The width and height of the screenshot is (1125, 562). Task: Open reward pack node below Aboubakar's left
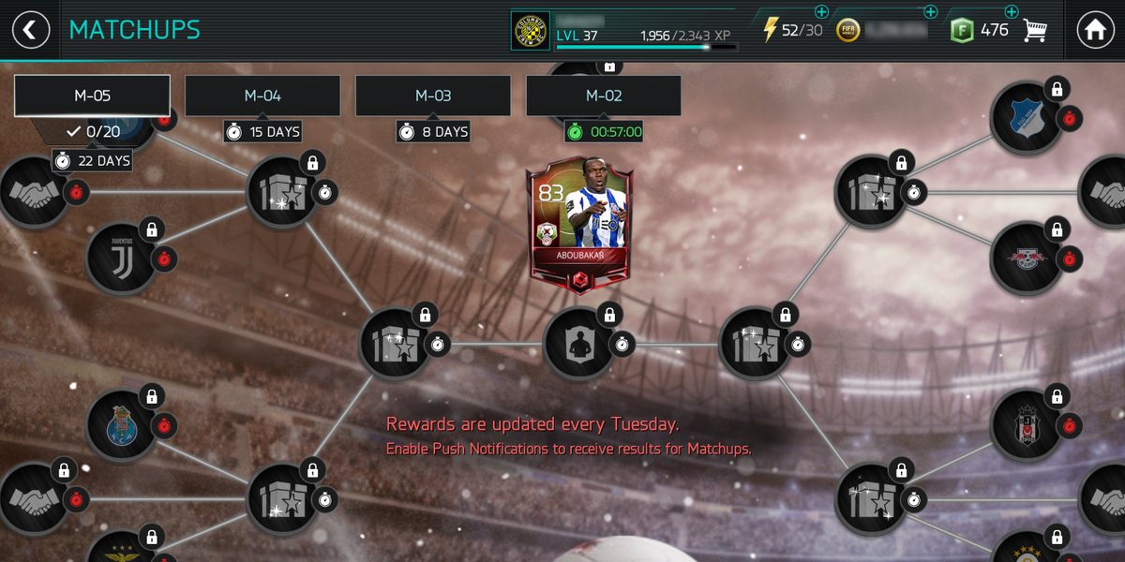pos(396,344)
